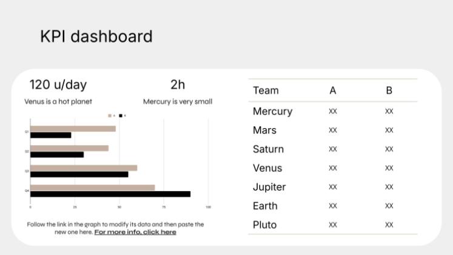The width and height of the screenshot is (453, 255).
Task: Click the graph instruction text paragraph
Action: click(x=116, y=228)
